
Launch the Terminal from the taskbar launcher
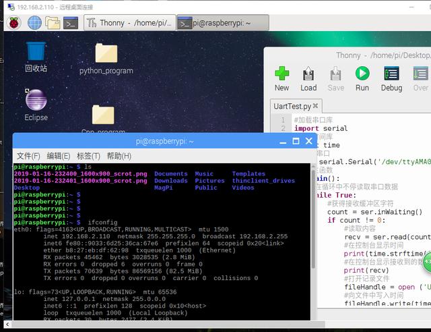(x=71, y=23)
